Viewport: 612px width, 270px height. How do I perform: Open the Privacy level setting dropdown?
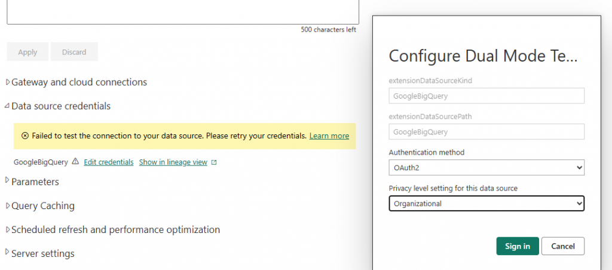pyautogui.click(x=486, y=204)
